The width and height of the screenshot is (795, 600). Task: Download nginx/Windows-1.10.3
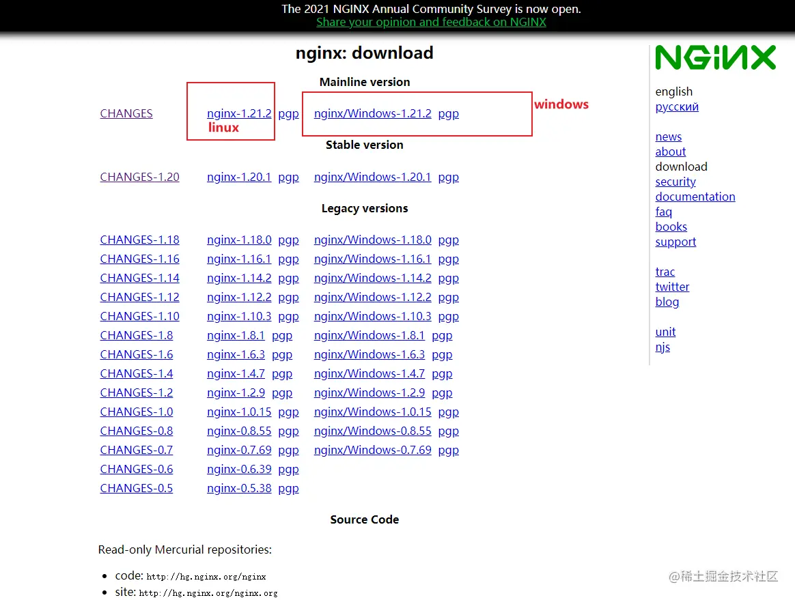[373, 316]
